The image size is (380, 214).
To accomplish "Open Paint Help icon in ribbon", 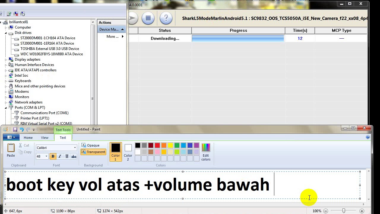I will tap(368, 137).
